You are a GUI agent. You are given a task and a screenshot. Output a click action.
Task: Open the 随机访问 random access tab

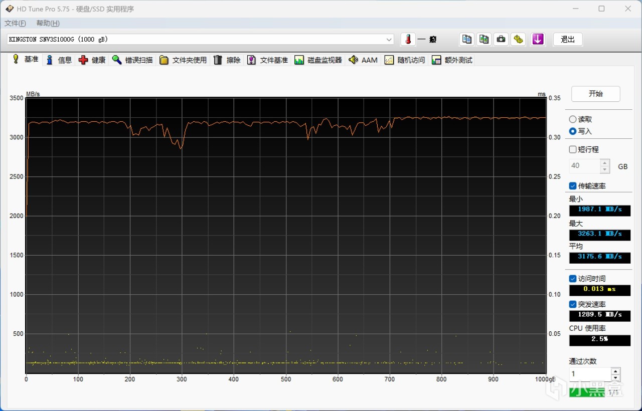click(405, 60)
